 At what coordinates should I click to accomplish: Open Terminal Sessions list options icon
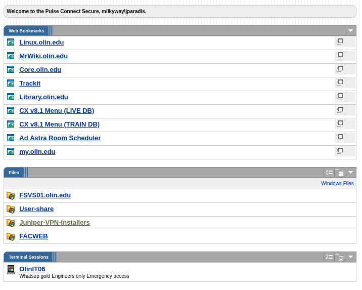(x=329, y=257)
